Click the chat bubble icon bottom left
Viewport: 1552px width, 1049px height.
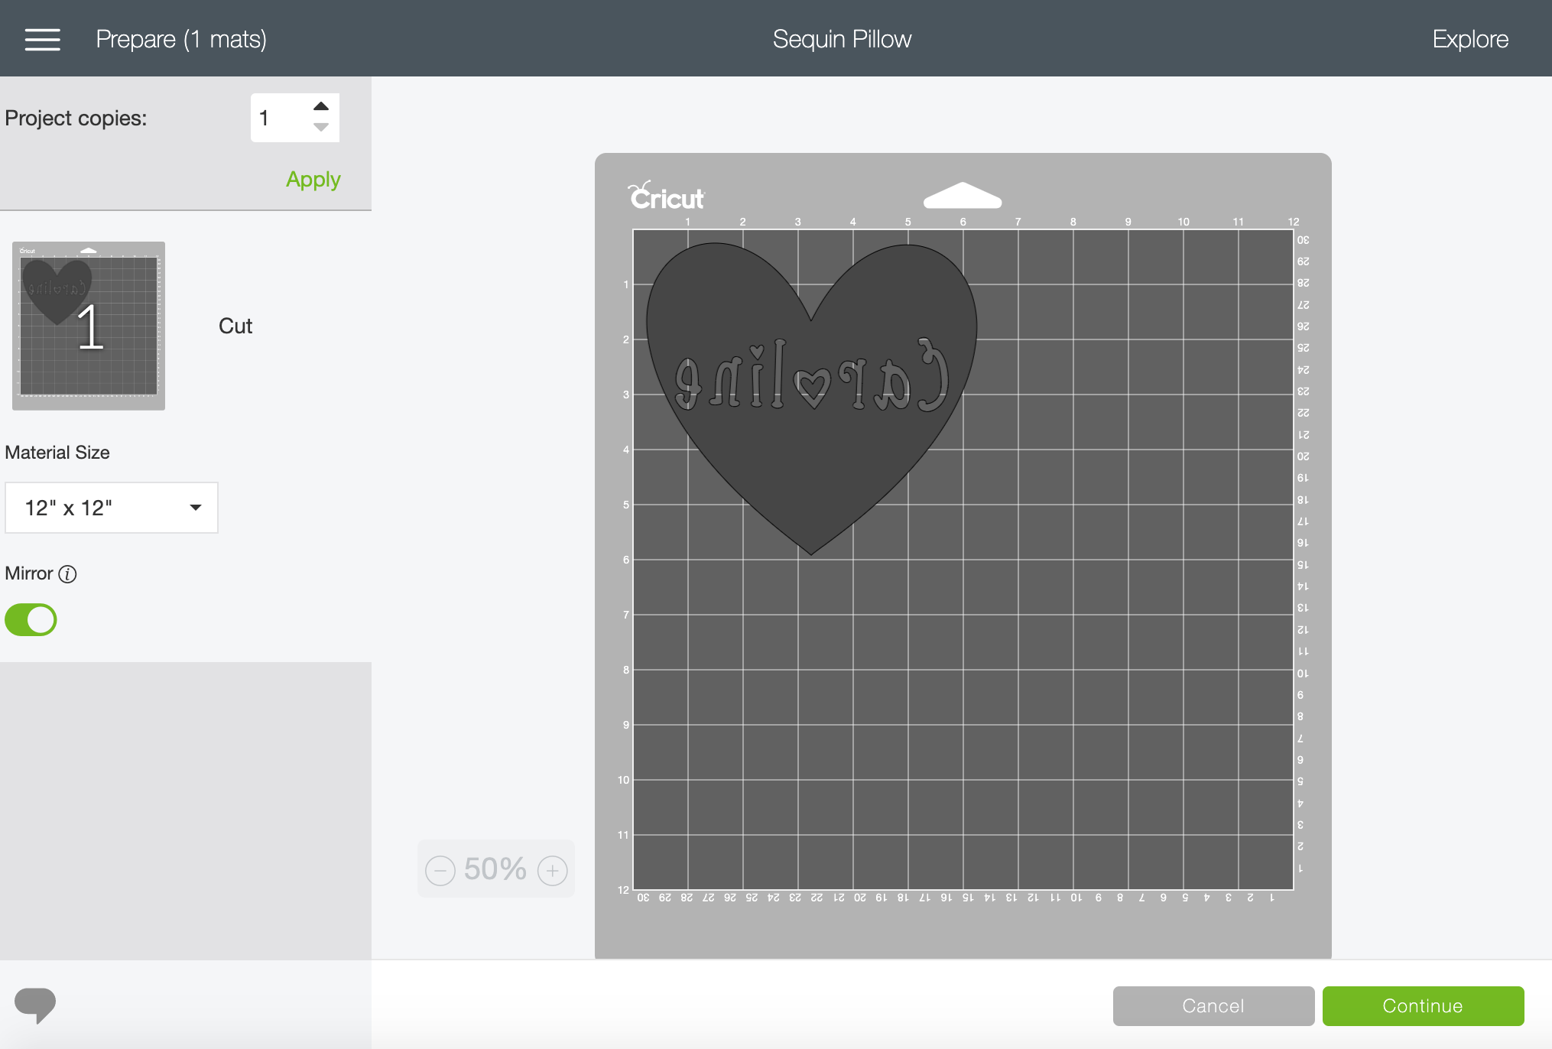click(x=35, y=1003)
